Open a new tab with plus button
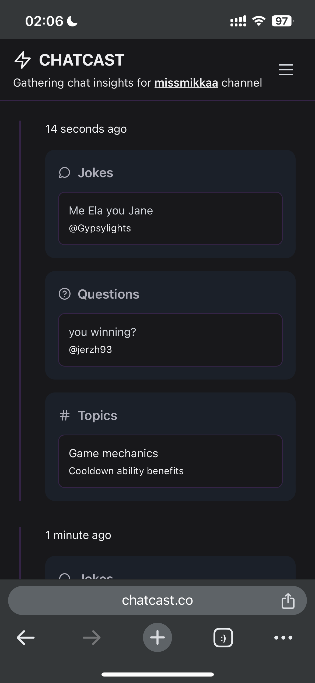 point(157,637)
